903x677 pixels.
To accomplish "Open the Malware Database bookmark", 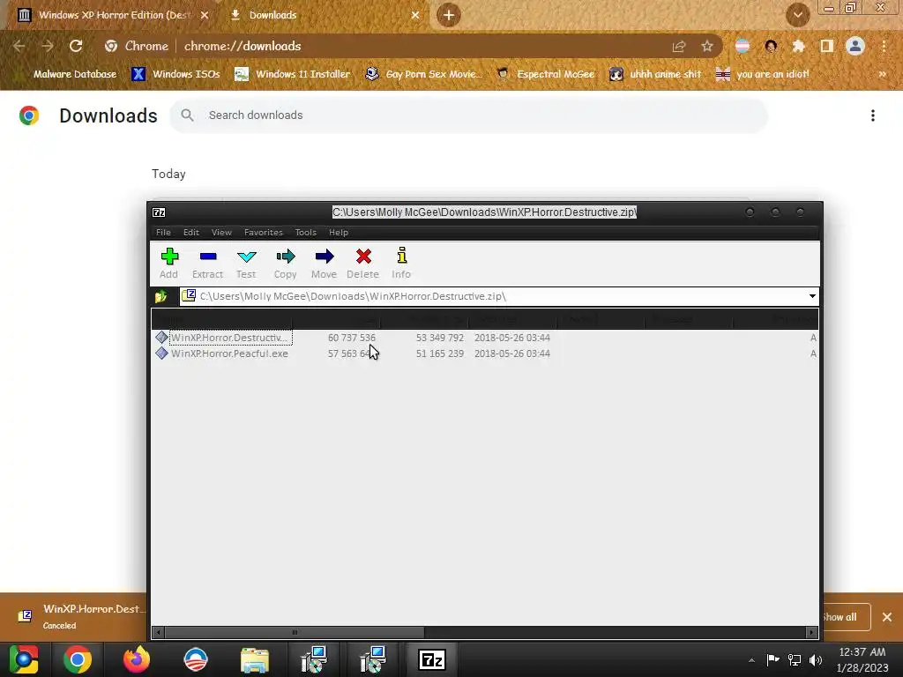I will click(68, 74).
